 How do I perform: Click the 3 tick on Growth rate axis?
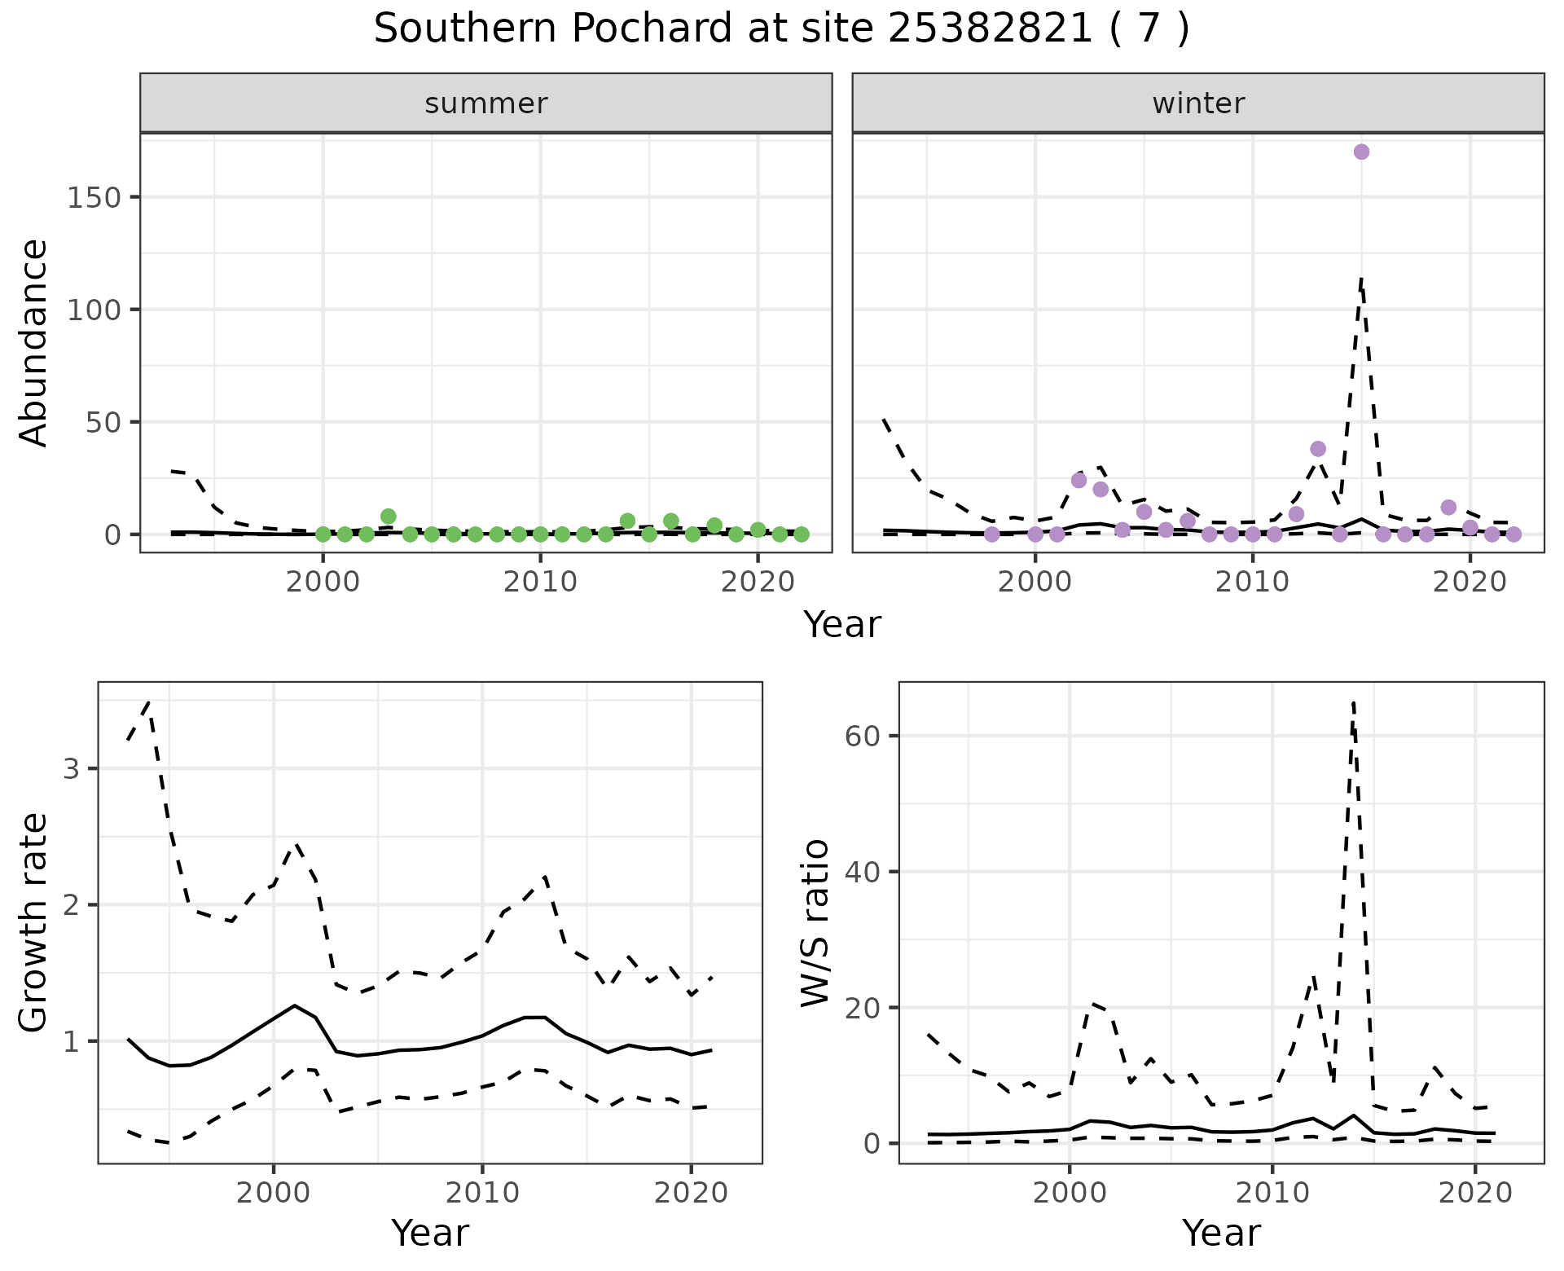point(72,769)
